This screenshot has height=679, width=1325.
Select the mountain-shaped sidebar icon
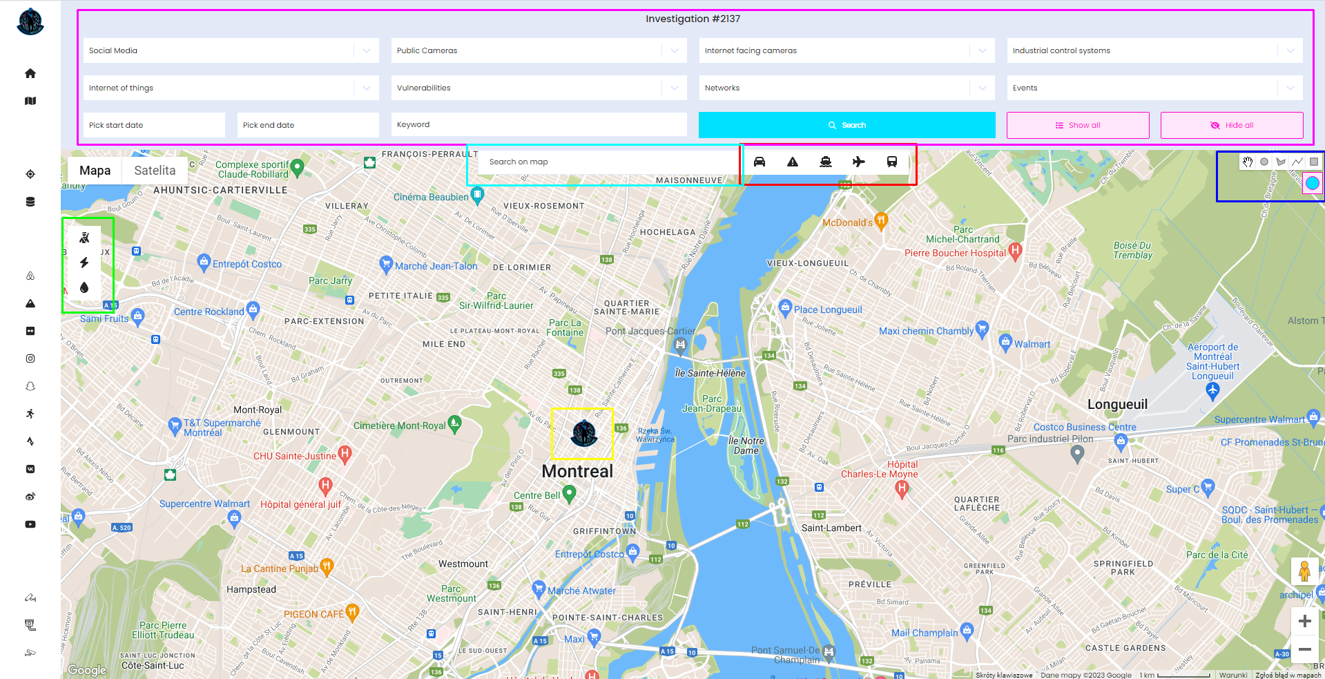click(30, 303)
